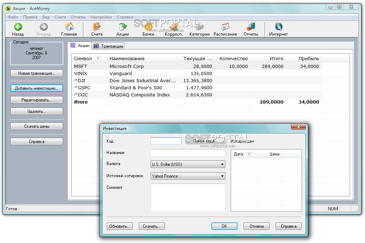
Task: Click the Итого total row label
Action: tap(81, 102)
